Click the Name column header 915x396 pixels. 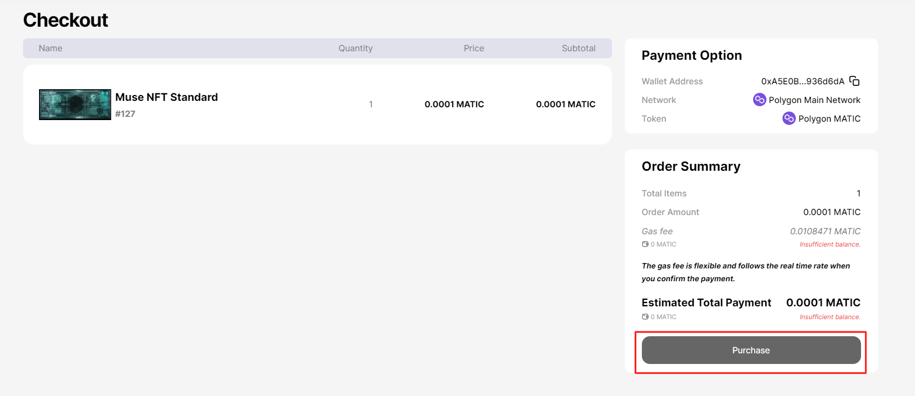[50, 48]
